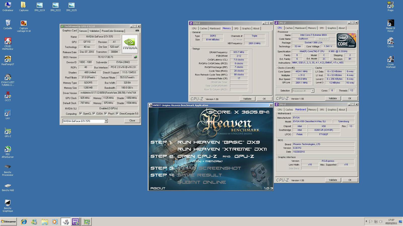The width and height of the screenshot is (403, 226).
Task: Open the IMG_0219 image file
Action: click(40, 7)
